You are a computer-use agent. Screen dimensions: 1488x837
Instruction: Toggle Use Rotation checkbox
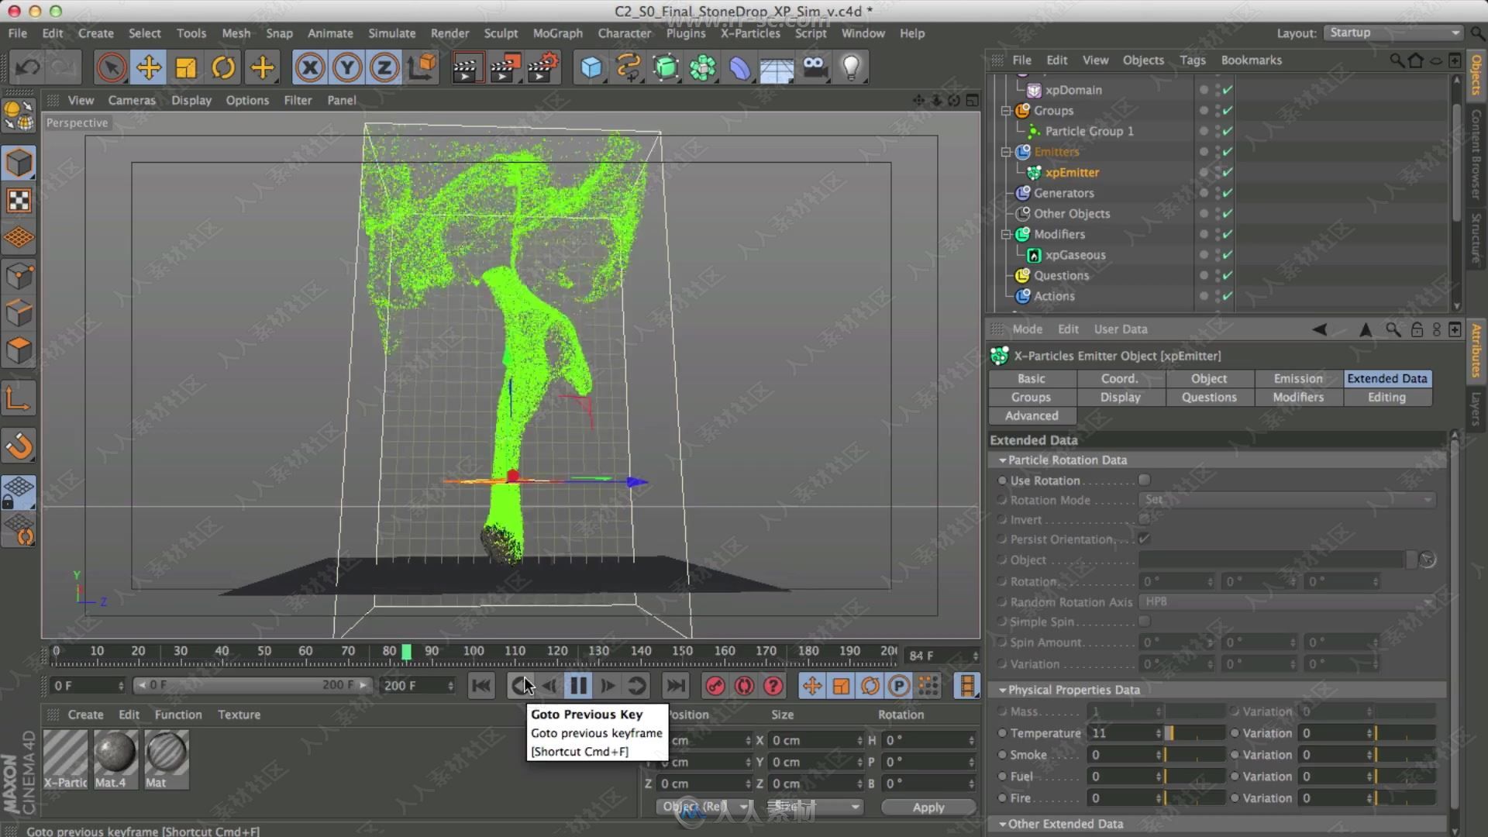[1145, 479]
